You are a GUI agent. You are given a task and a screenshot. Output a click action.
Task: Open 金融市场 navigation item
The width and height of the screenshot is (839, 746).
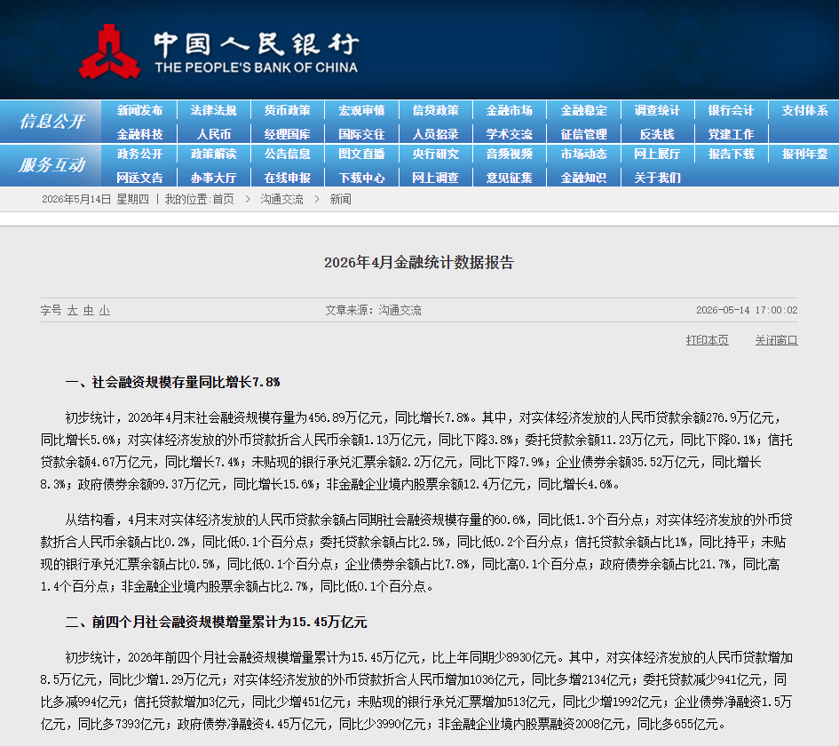click(x=510, y=110)
